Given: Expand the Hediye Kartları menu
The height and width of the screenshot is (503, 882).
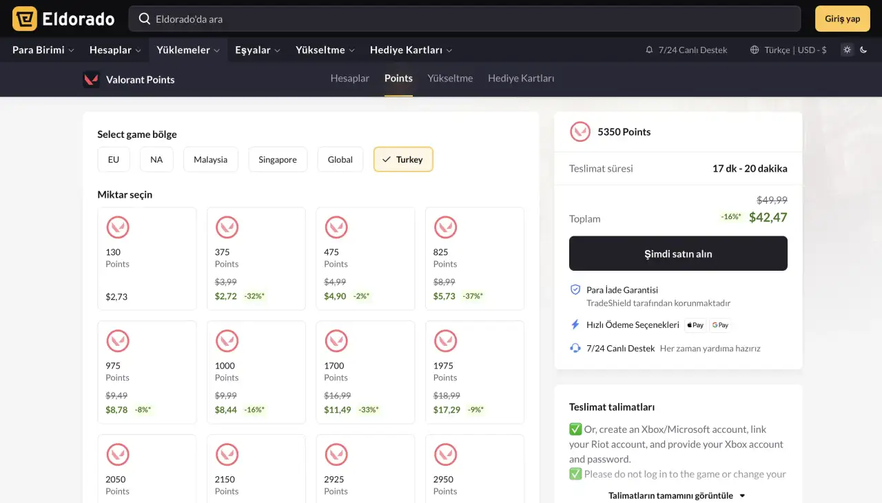Looking at the screenshot, I should (411, 50).
